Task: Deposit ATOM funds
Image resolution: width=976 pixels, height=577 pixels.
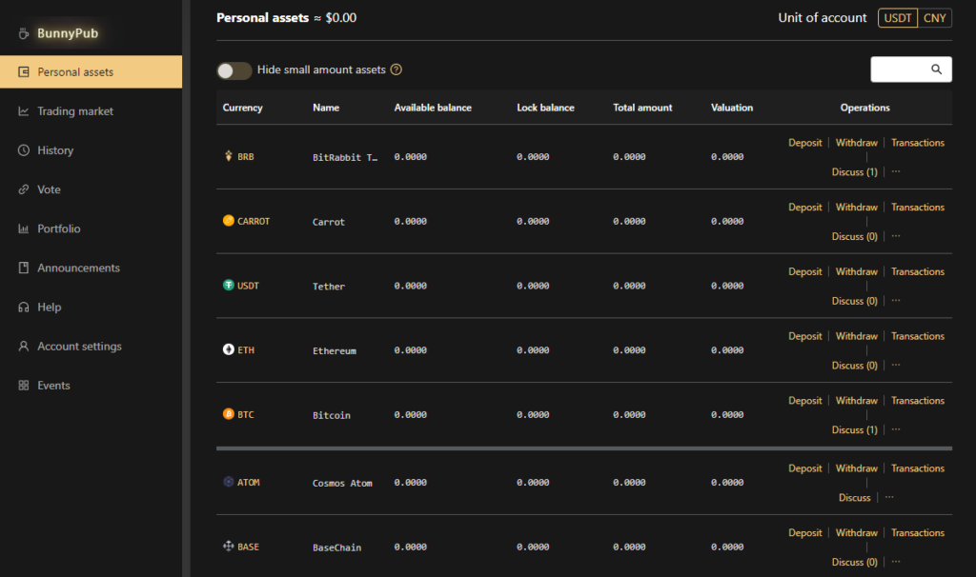Action: point(804,468)
